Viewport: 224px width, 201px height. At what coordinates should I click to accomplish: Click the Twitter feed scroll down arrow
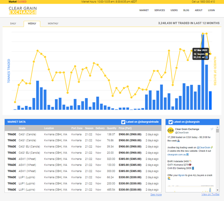pos(217,190)
